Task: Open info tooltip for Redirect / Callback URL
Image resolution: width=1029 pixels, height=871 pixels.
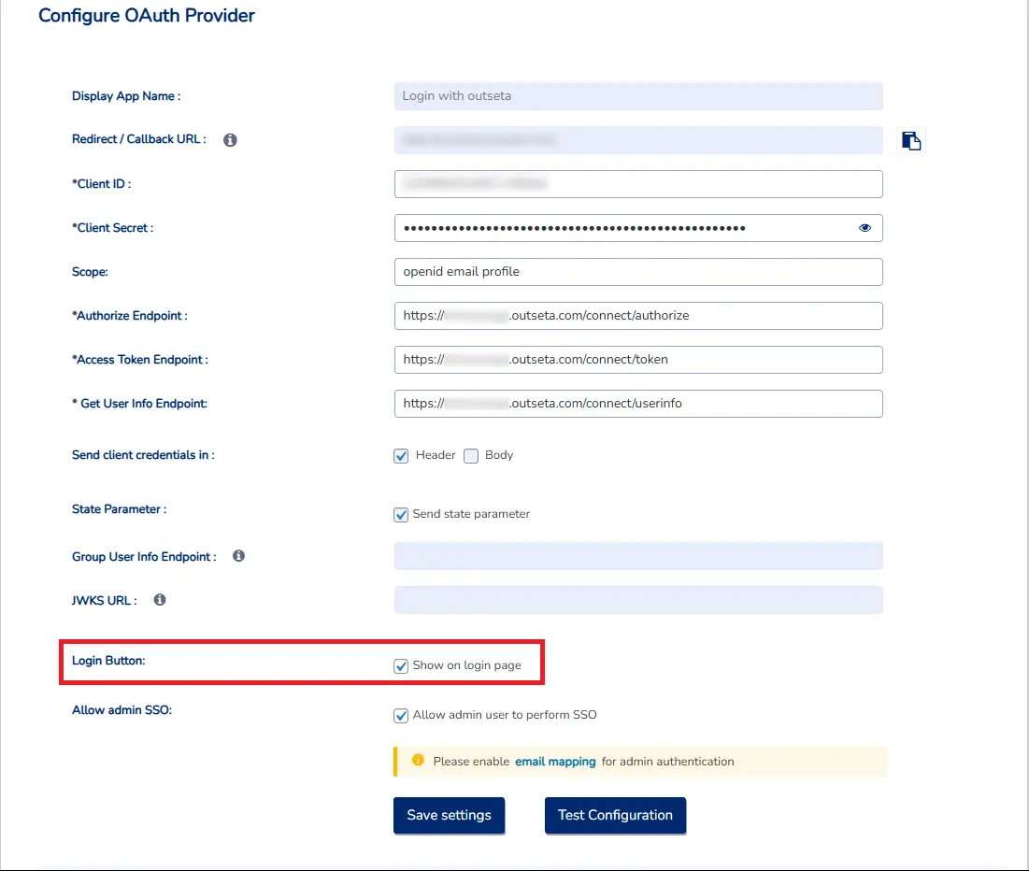Action: pos(230,140)
